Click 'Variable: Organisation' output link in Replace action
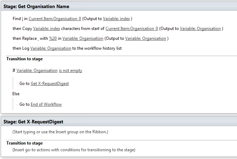 (146, 38)
